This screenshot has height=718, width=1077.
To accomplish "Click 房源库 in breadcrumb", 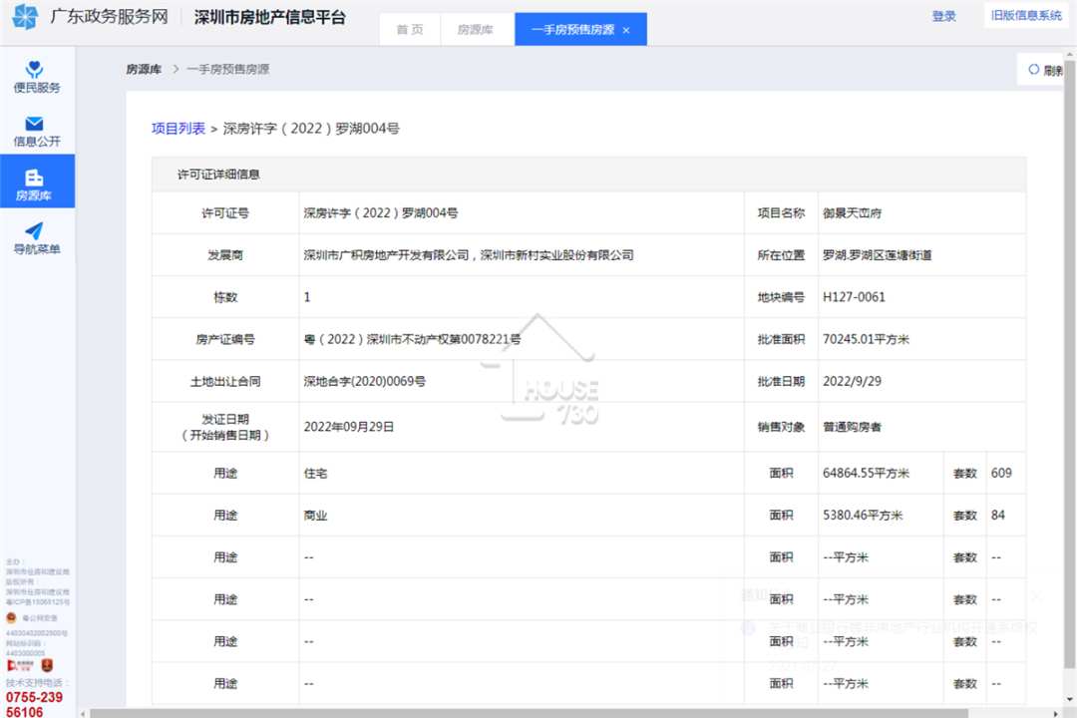I will click(144, 70).
